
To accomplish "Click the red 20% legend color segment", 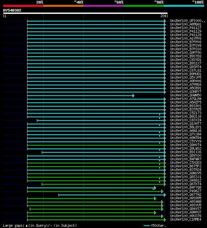I will click(x=23, y=6).
